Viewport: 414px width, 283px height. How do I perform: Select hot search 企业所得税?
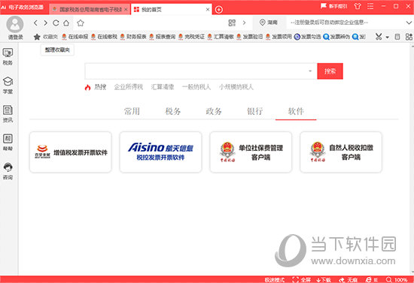coord(129,87)
